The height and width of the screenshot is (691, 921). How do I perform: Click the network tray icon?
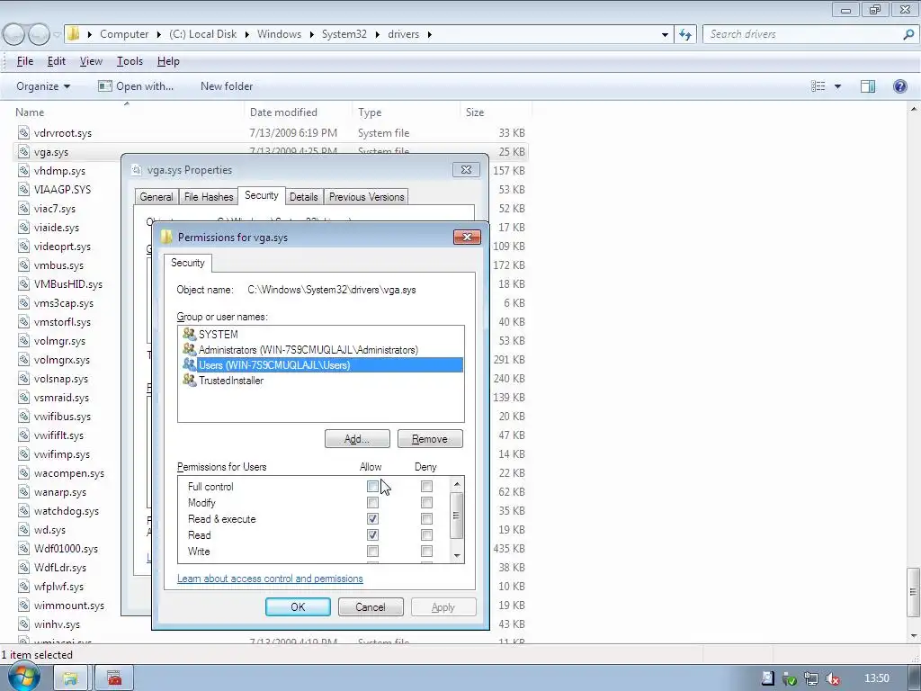click(x=811, y=678)
